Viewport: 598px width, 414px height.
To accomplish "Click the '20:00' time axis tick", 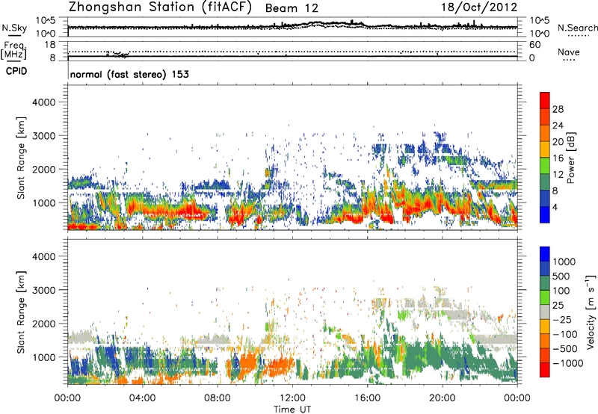I will [442, 398].
